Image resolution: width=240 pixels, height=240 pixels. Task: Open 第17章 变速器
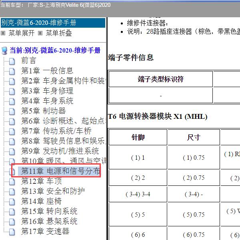[x=45, y=232]
